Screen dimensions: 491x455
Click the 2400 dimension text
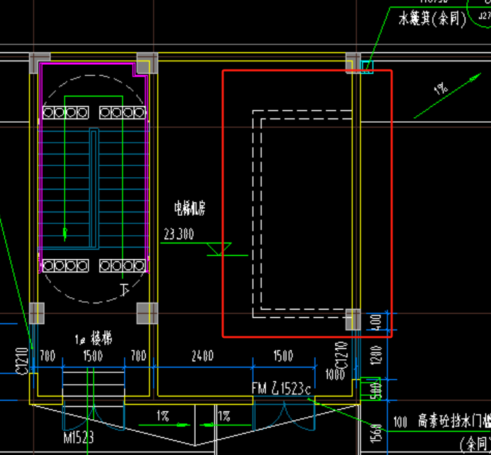[203, 356]
